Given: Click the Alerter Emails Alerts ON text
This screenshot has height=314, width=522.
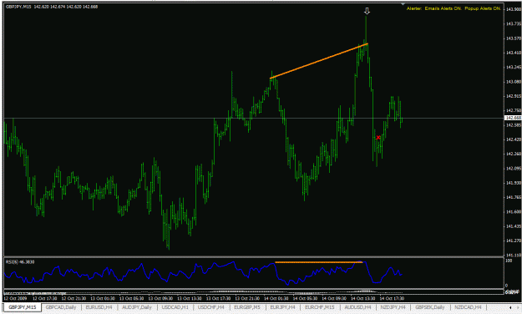Looking at the screenshot, I should click(x=434, y=8).
